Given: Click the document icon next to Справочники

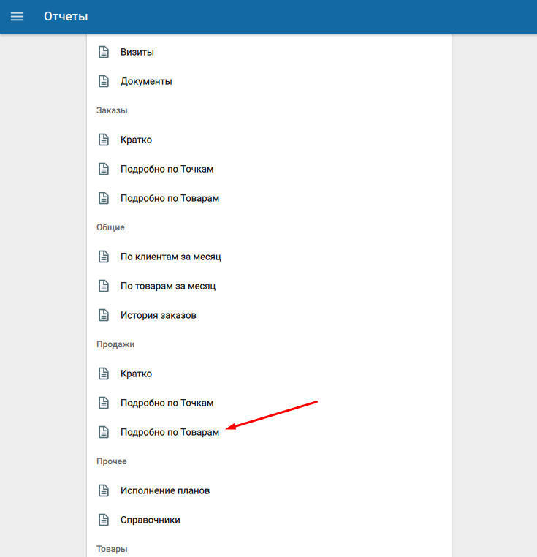Looking at the screenshot, I should (x=104, y=520).
